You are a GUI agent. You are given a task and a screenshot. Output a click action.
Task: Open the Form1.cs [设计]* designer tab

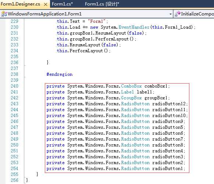[x=102, y=4]
